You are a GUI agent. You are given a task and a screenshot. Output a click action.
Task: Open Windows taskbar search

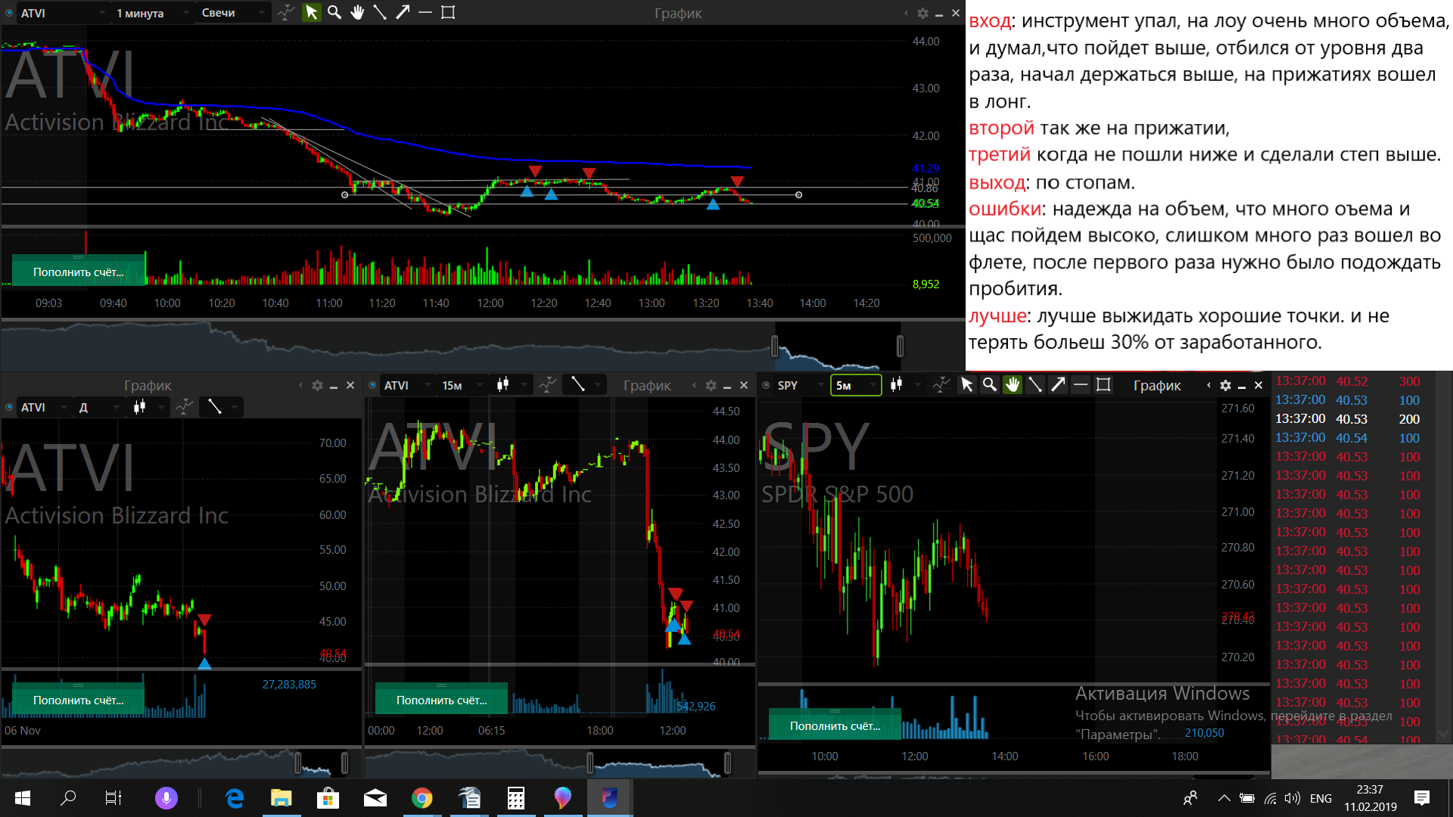point(68,797)
